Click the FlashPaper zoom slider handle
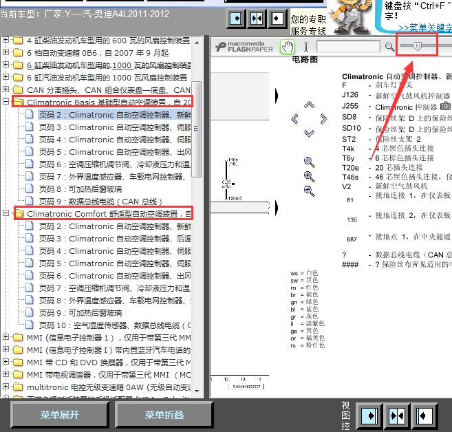Image resolution: width=452 pixels, height=432 pixels. [417, 45]
